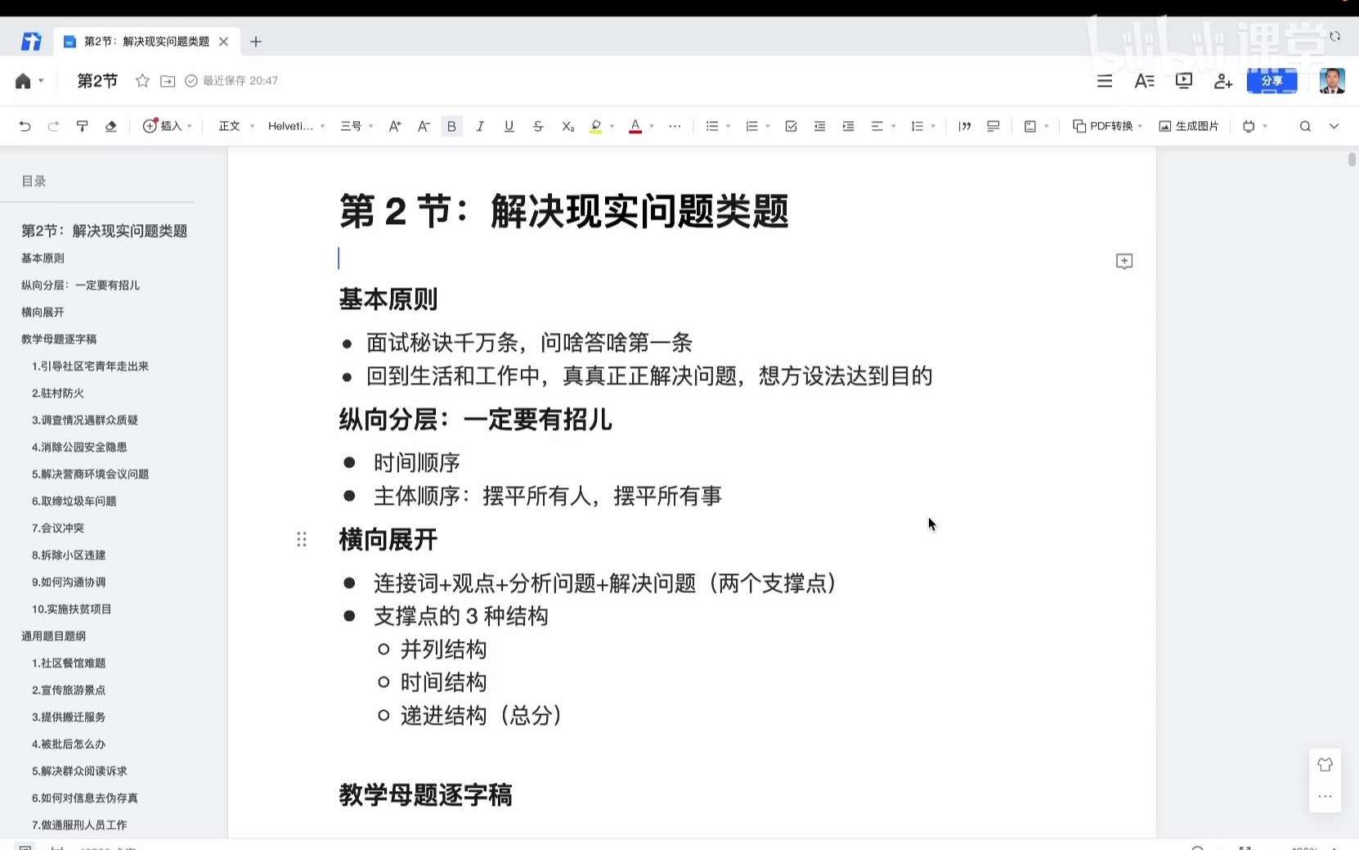1359x850 pixels.
Task: Toggle block quote formatting
Action: point(965,126)
